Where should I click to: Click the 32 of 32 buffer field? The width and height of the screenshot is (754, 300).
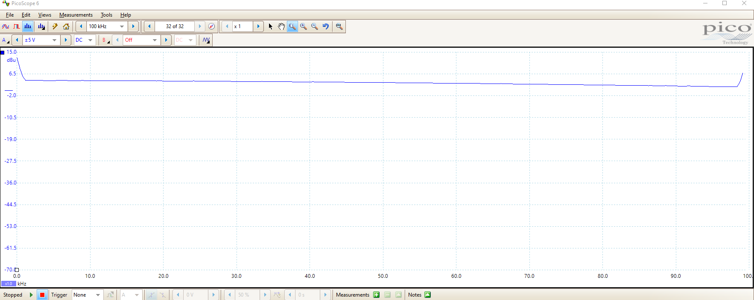175,26
